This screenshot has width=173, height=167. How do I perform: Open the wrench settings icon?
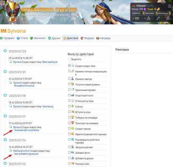tap(158, 18)
